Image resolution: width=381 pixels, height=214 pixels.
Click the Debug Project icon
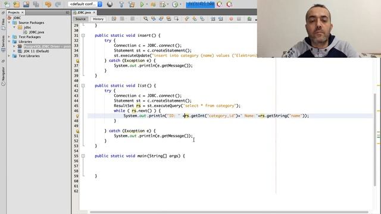pos(153,4)
